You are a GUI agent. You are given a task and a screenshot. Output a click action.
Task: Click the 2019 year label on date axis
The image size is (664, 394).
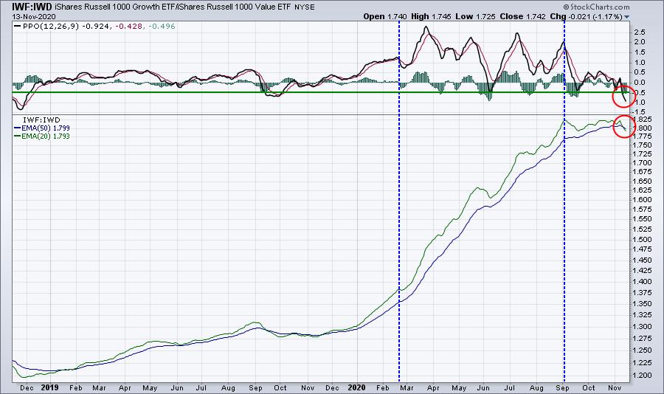point(49,387)
